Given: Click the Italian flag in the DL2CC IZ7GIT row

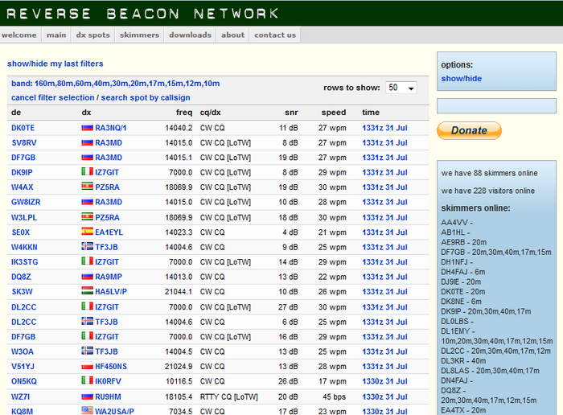Looking at the screenshot, I should click(87, 306).
